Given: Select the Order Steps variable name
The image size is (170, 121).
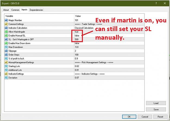Looking at the screenshot, I should pos(14,55).
